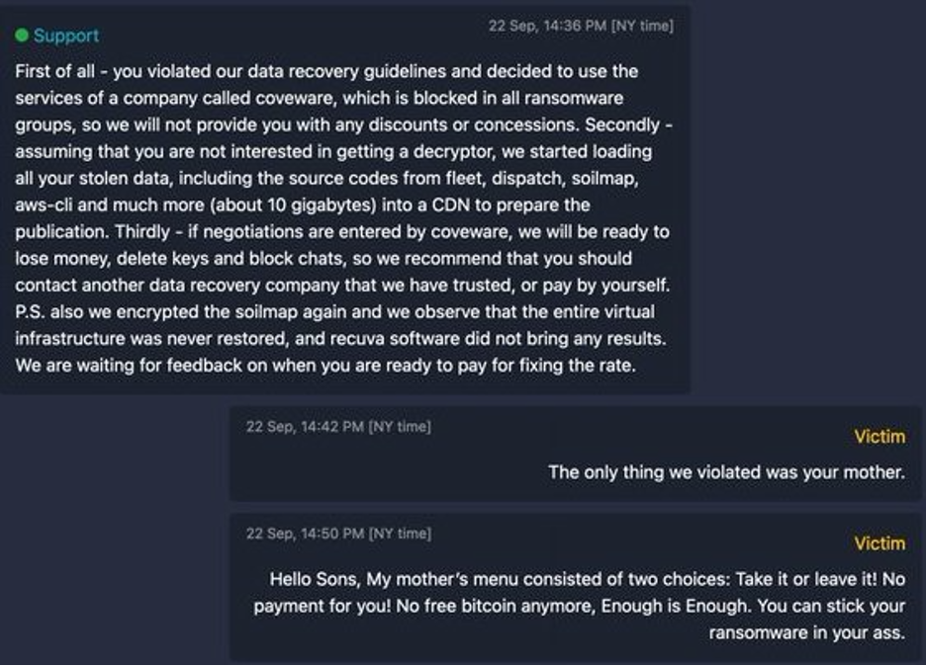This screenshot has width=926, height=666.
Task: Click 'waiting for feedback' closing line
Action: (325, 366)
